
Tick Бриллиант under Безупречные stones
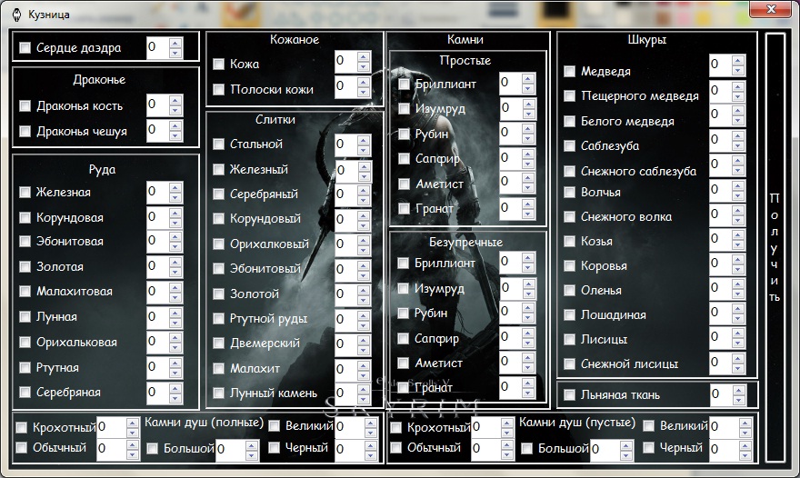pyautogui.click(x=403, y=263)
